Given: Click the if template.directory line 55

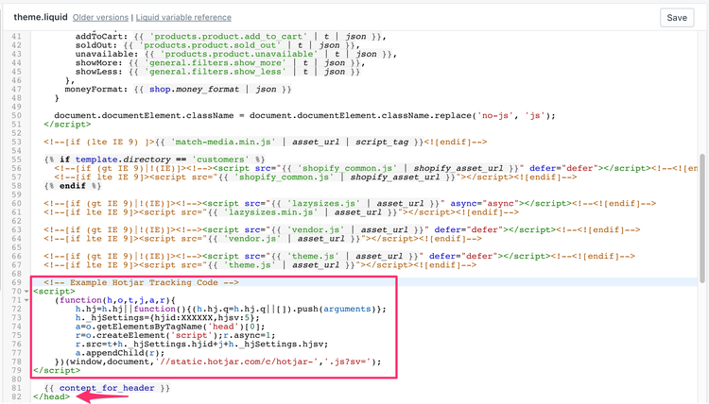Looking at the screenshot, I should (154, 160).
